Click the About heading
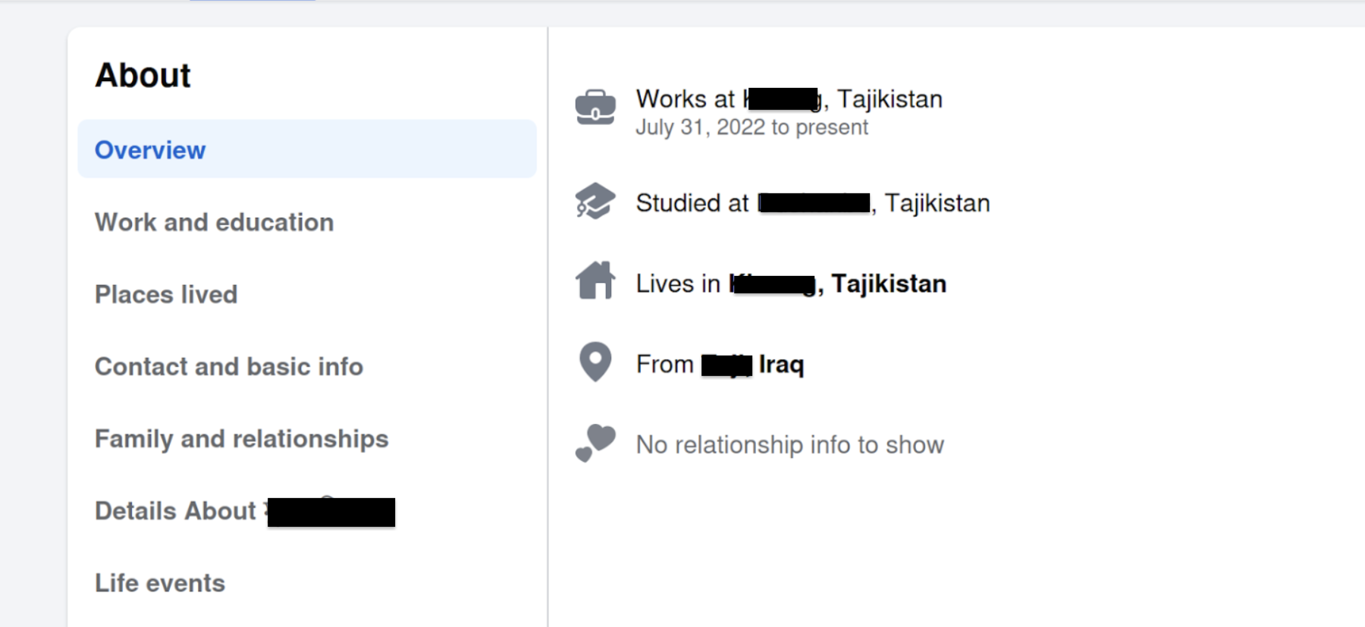 (143, 75)
